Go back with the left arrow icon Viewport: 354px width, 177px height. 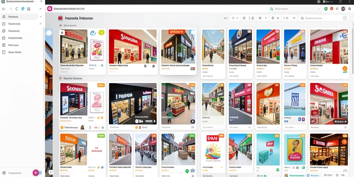pyautogui.click(x=3, y=9)
